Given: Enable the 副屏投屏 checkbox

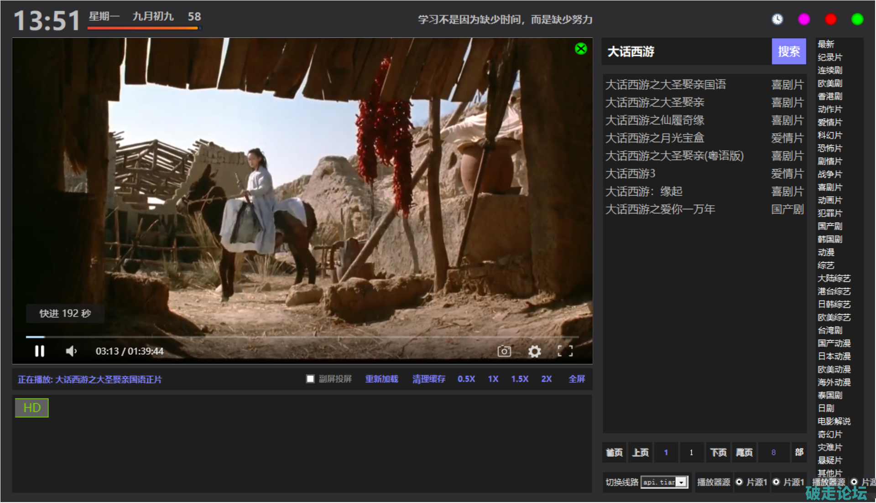Looking at the screenshot, I should [x=310, y=379].
